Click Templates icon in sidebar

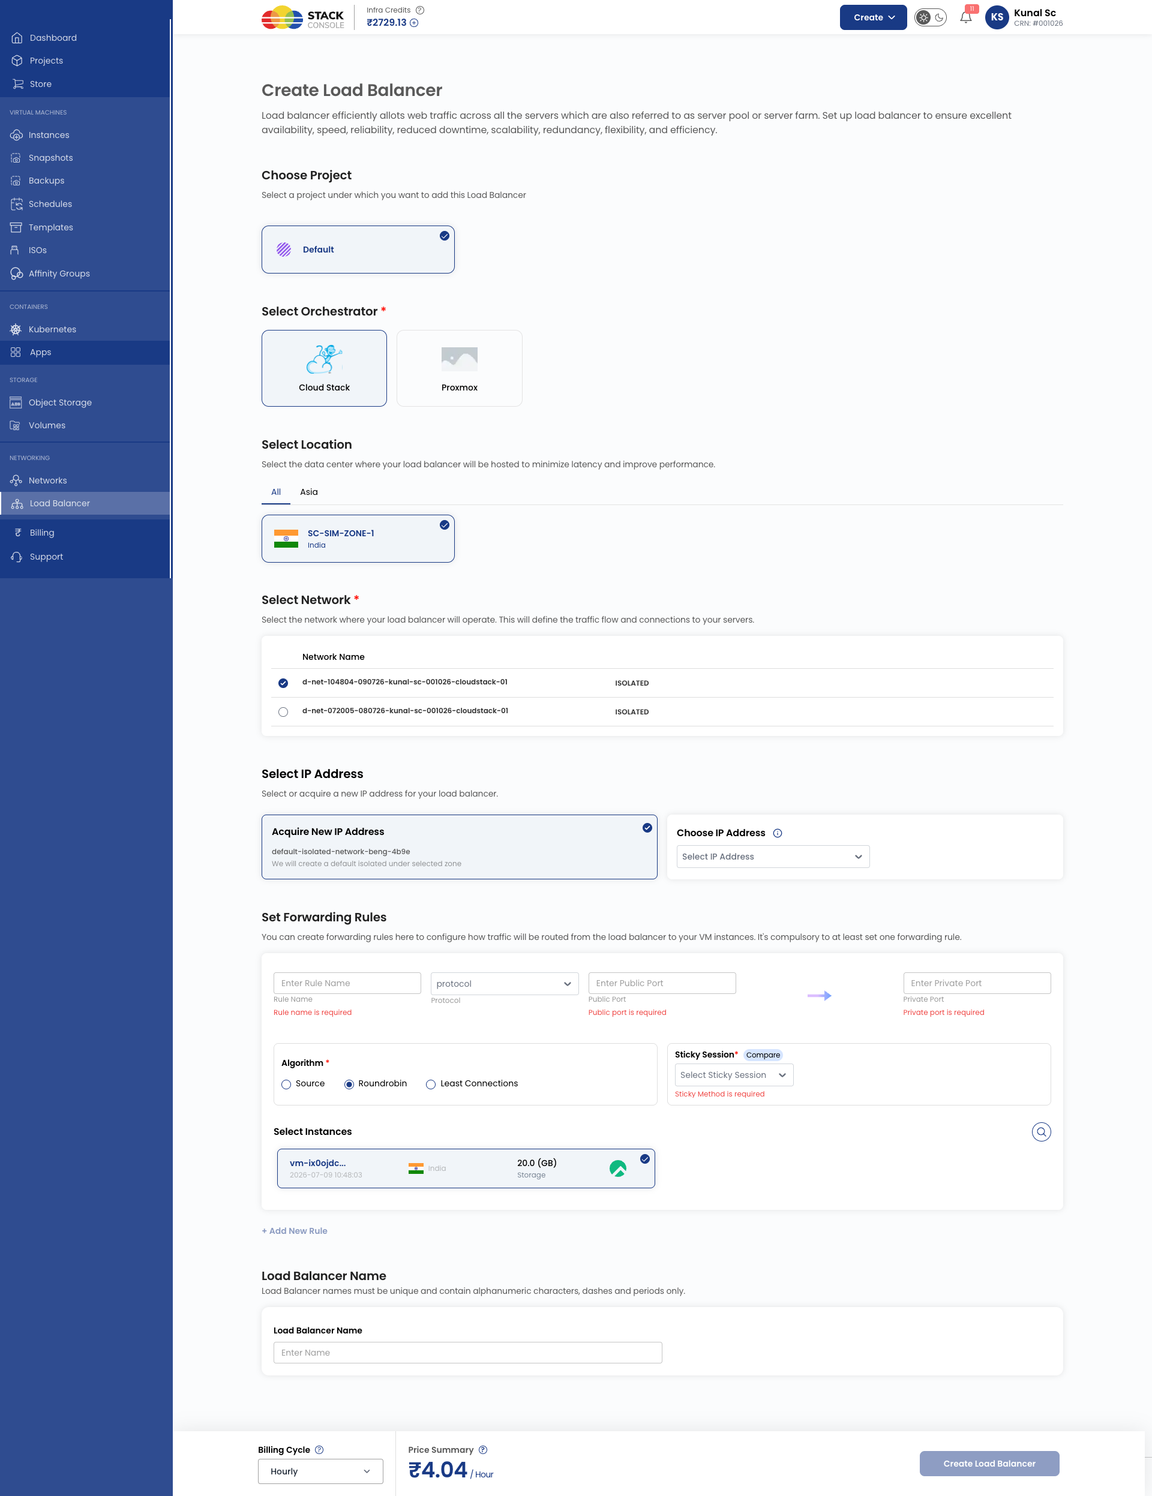click(16, 227)
